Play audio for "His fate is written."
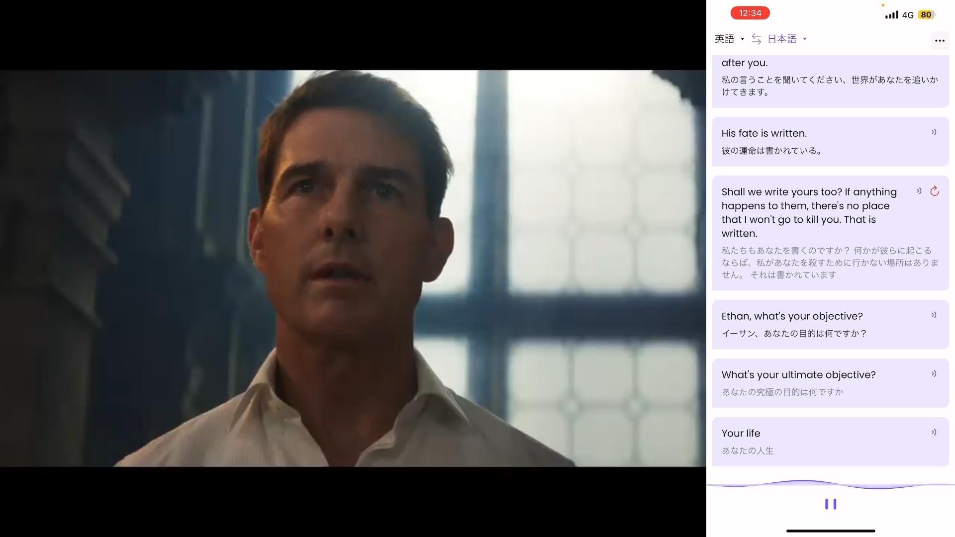955x537 pixels. 934,132
